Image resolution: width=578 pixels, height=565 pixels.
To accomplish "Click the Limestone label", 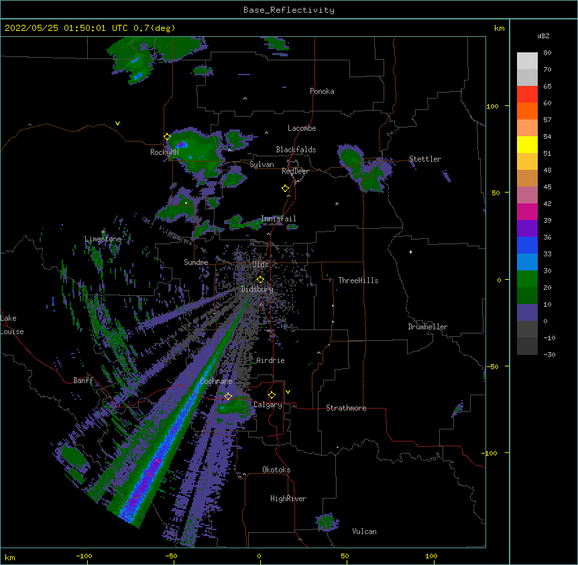I will pos(103,239).
